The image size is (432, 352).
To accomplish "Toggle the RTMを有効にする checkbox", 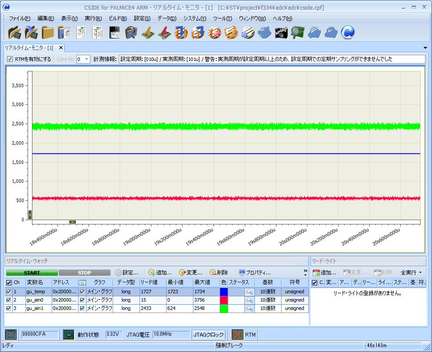I will (10, 59).
